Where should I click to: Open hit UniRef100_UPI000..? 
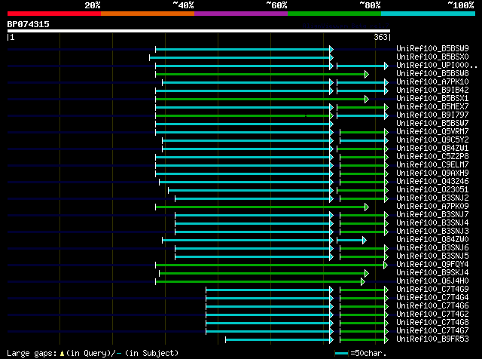tap(437, 66)
